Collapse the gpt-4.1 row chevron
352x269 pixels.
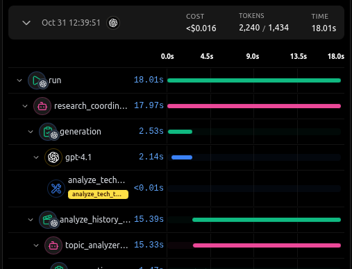[x=36, y=157]
